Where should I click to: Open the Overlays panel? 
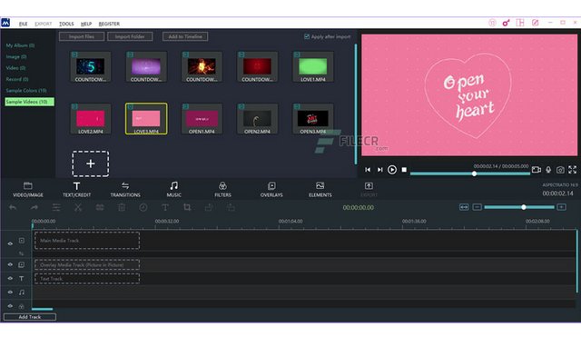tap(271, 190)
